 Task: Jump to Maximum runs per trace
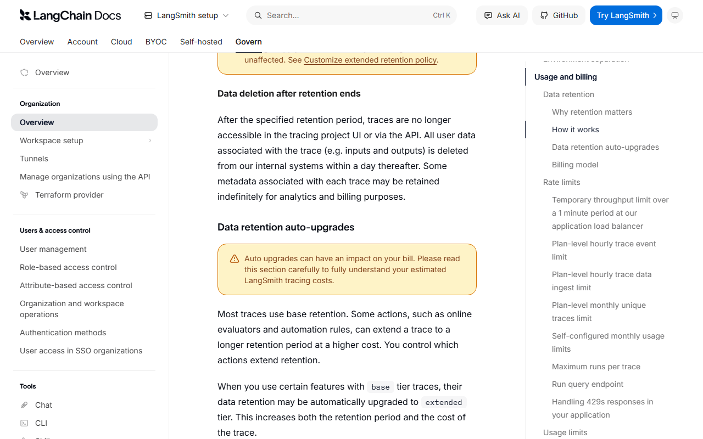click(x=596, y=367)
